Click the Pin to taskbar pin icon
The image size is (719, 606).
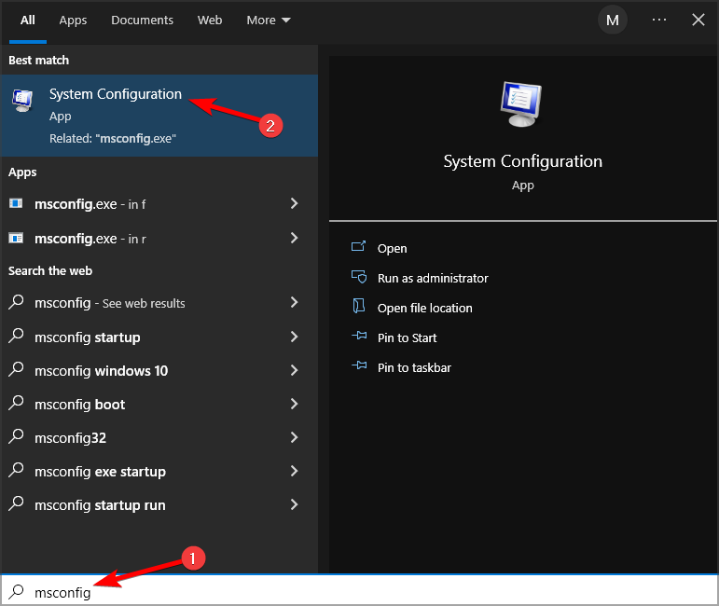(359, 365)
